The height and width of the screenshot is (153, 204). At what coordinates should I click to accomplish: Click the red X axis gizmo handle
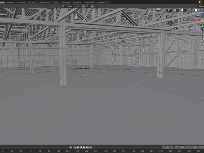195,20
